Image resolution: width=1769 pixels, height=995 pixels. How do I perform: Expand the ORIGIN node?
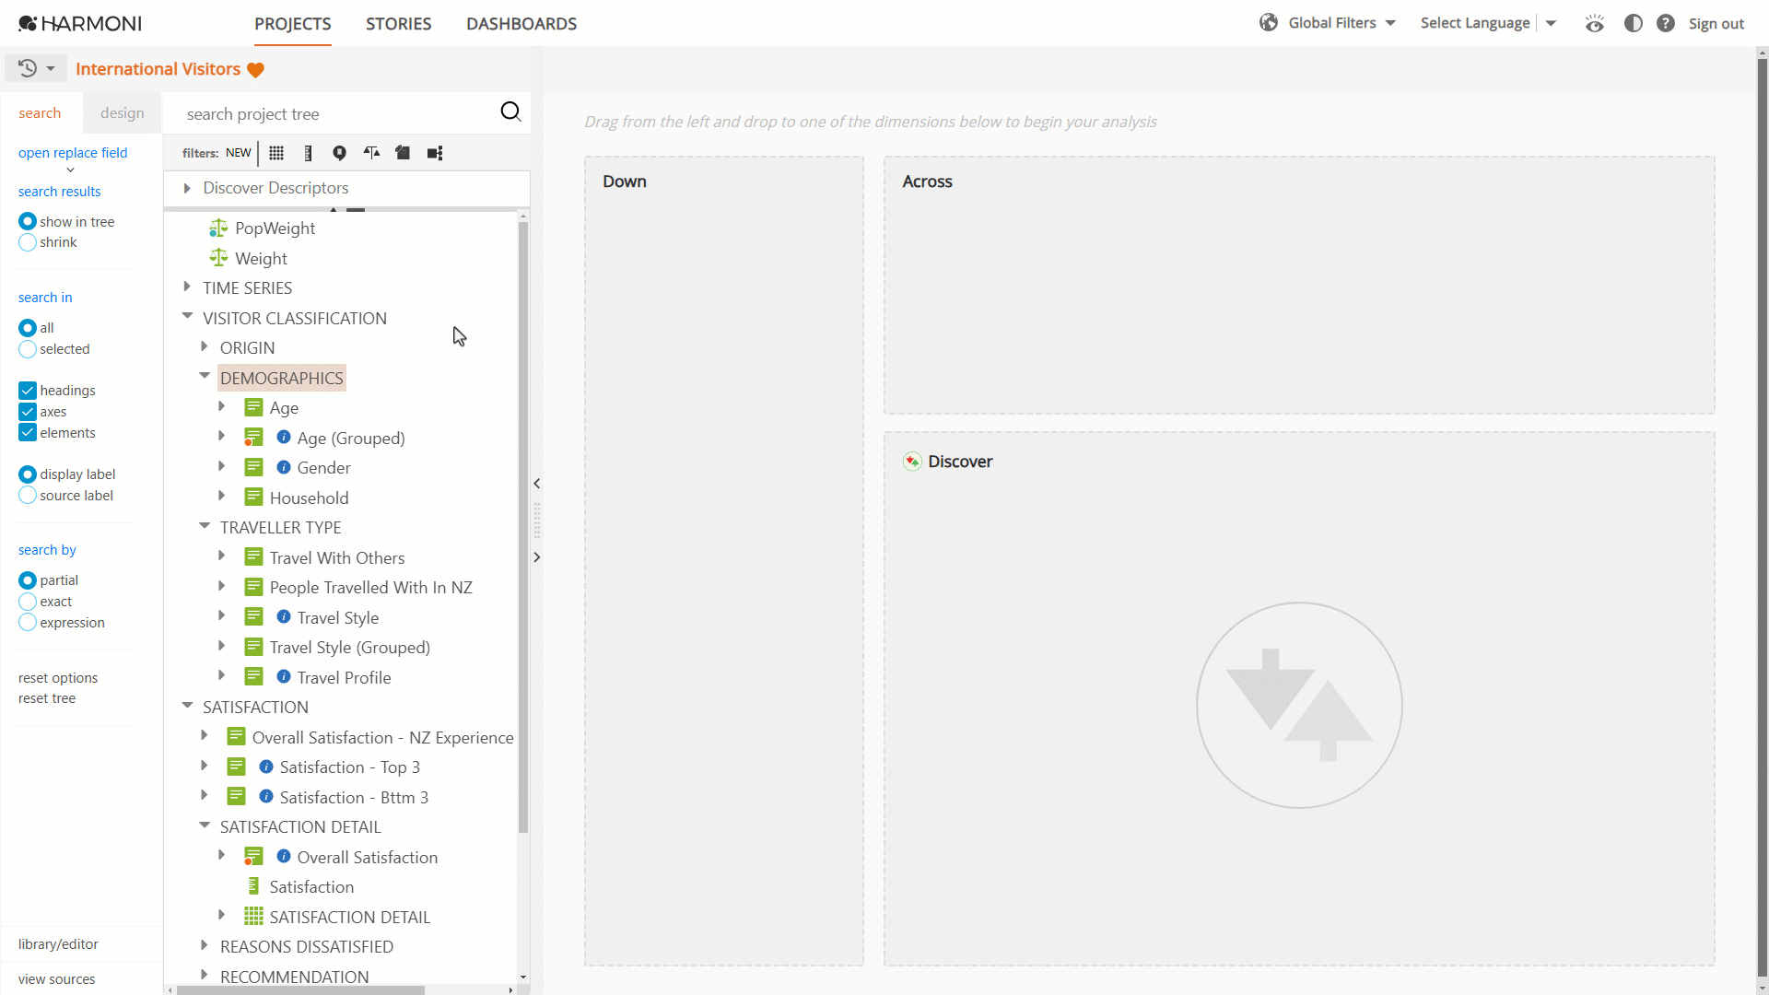pyautogui.click(x=205, y=347)
